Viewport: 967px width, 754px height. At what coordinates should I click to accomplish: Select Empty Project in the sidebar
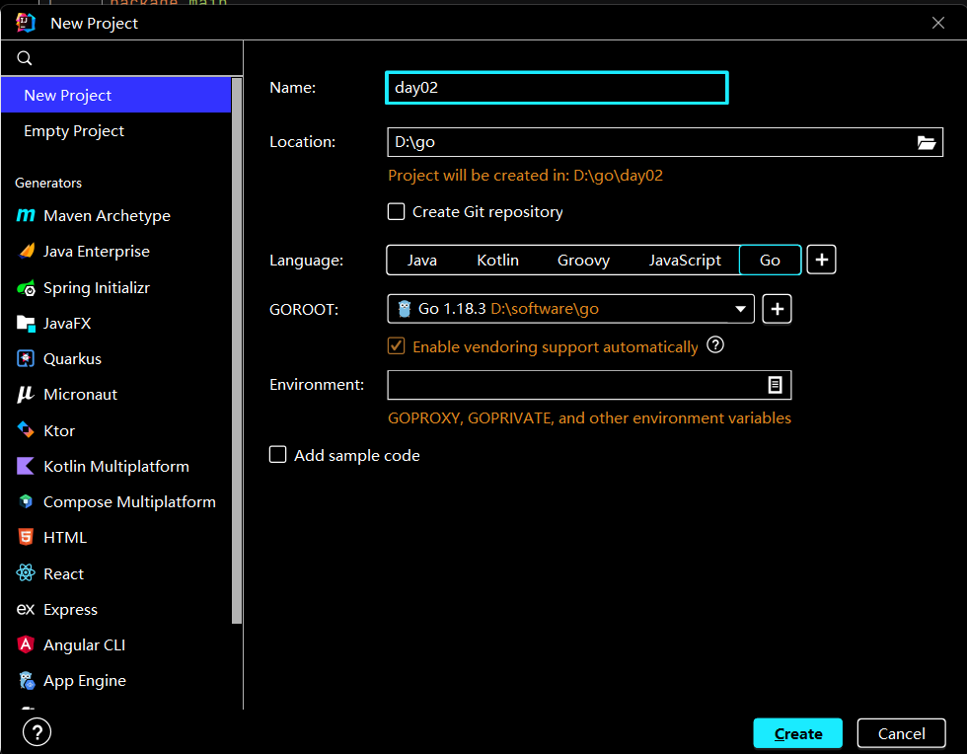pos(116,131)
